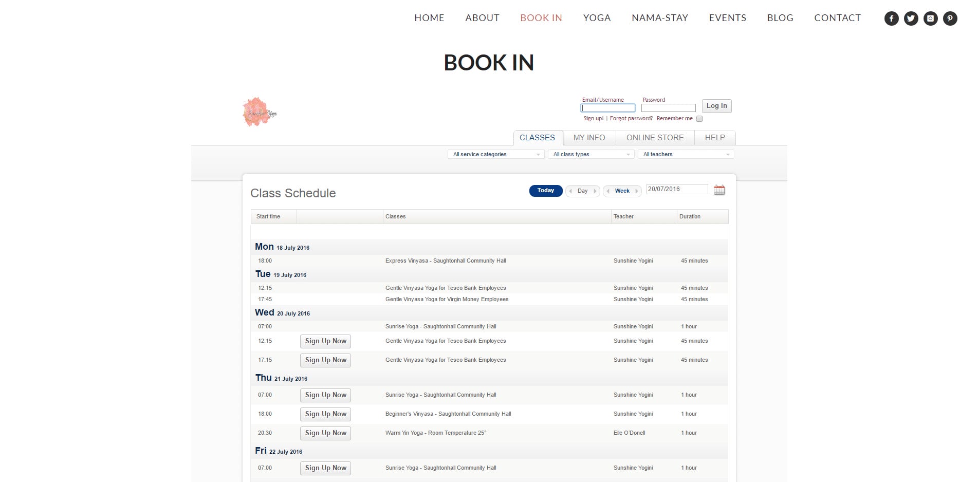Expand All teachers dropdown
This screenshot has width=978, height=482.
coord(686,154)
